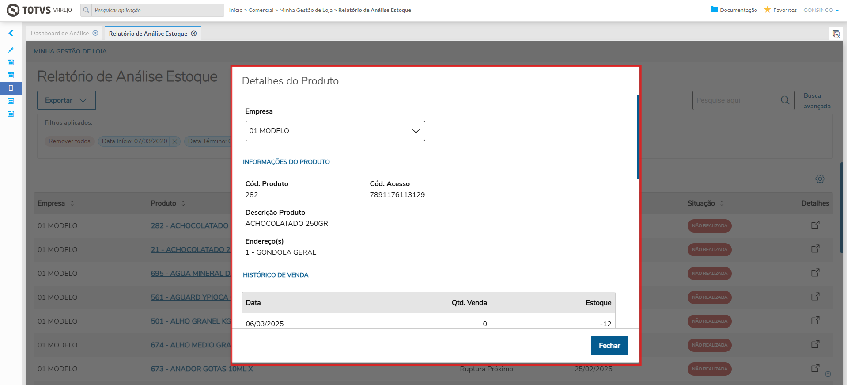The image size is (847, 385).
Task: Switch to the Dashboard de Análise tab
Action: pos(60,33)
